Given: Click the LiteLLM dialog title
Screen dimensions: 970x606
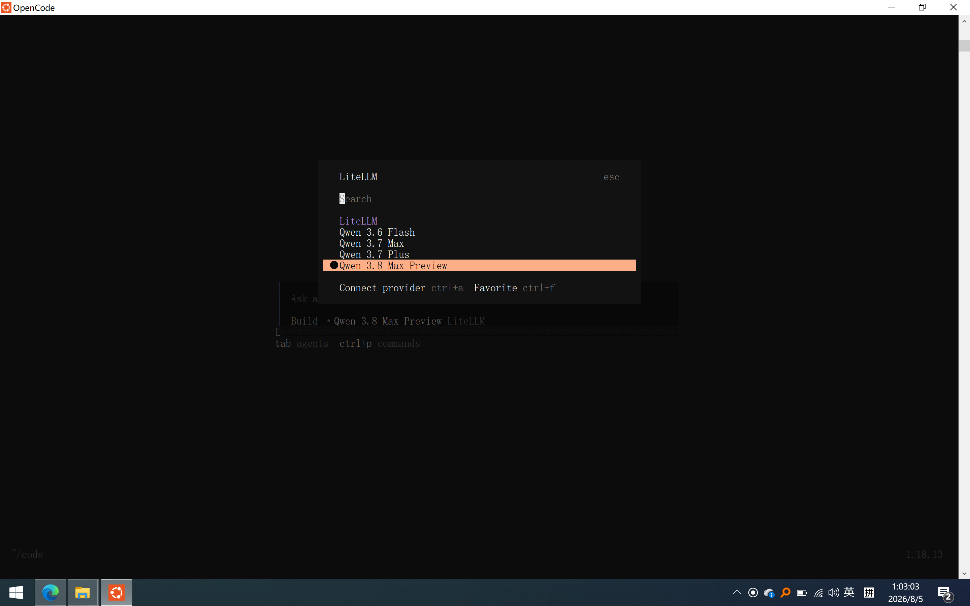Looking at the screenshot, I should click(358, 177).
